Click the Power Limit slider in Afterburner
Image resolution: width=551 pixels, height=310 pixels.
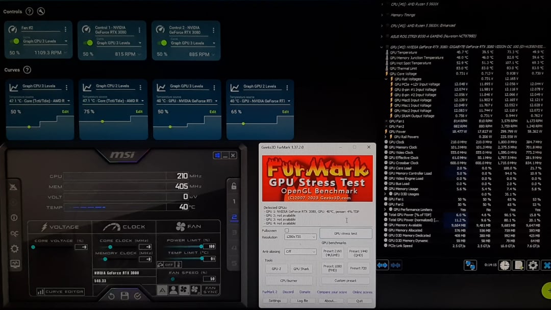[201, 246]
